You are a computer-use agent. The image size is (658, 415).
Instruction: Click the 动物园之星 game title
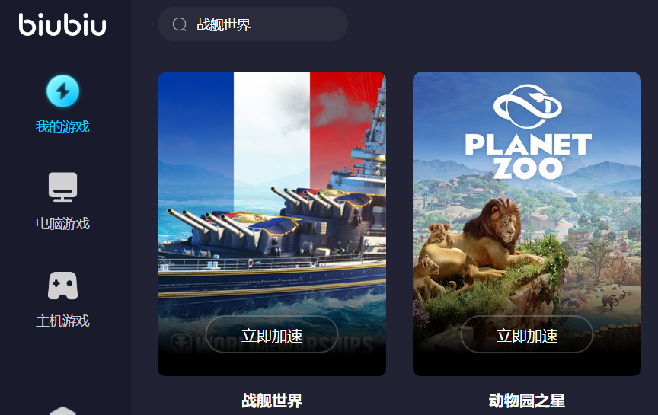click(527, 401)
